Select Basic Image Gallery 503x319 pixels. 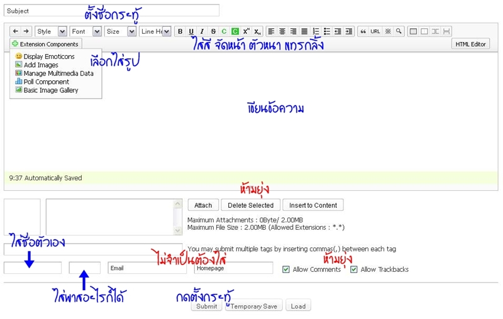click(47, 90)
